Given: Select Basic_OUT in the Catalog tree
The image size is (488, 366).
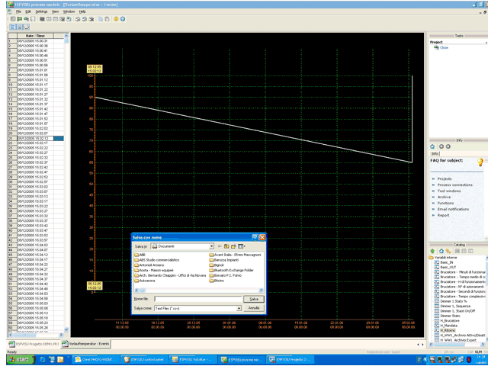Looking at the screenshot, I should (x=448, y=268).
